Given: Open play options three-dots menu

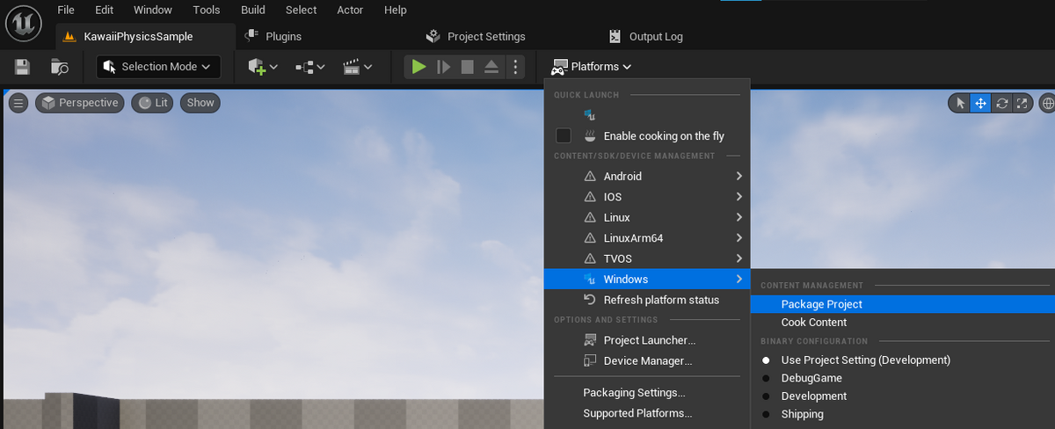Looking at the screenshot, I should tap(516, 67).
